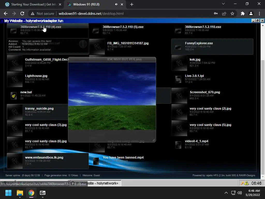Image resolution: width=265 pixels, height=199 pixels.
Task: Open www.emfasandbox.tk.png
Action: 44,158
